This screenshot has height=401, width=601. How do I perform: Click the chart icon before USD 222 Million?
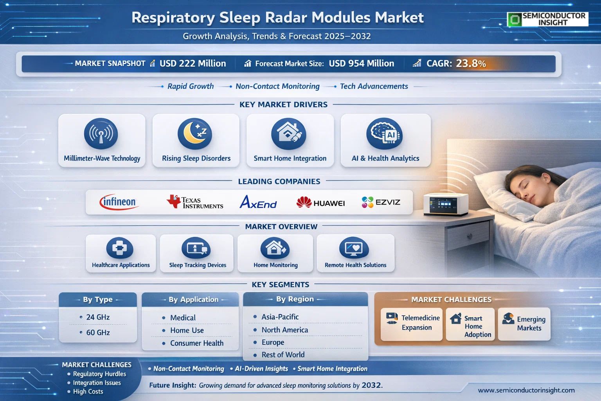[153, 63]
